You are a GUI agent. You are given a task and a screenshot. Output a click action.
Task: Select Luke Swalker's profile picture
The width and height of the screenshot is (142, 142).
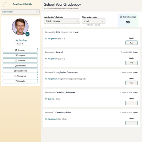point(20,27)
